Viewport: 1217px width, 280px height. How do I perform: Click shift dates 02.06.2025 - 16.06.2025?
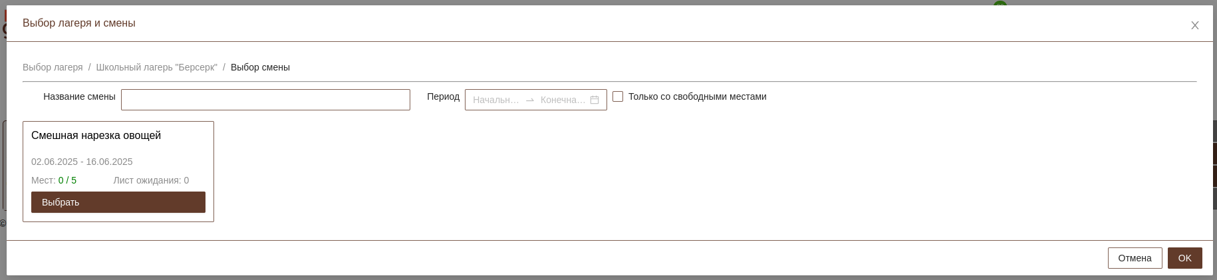[x=82, y=162]
